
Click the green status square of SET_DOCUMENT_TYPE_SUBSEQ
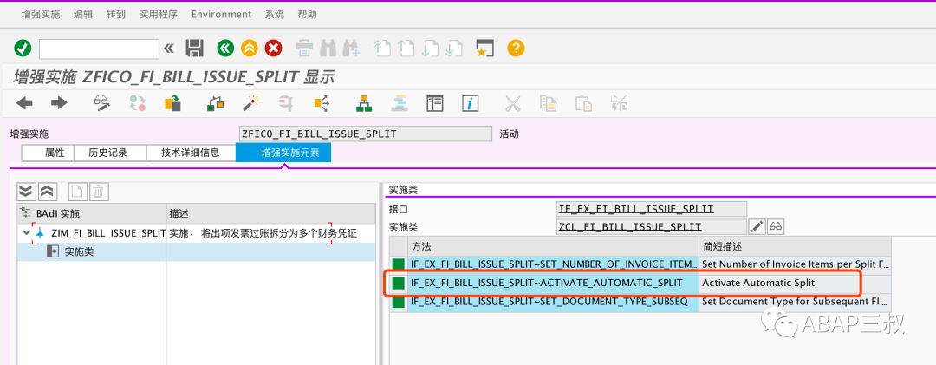pyautogui.click(x=399, y=302)
